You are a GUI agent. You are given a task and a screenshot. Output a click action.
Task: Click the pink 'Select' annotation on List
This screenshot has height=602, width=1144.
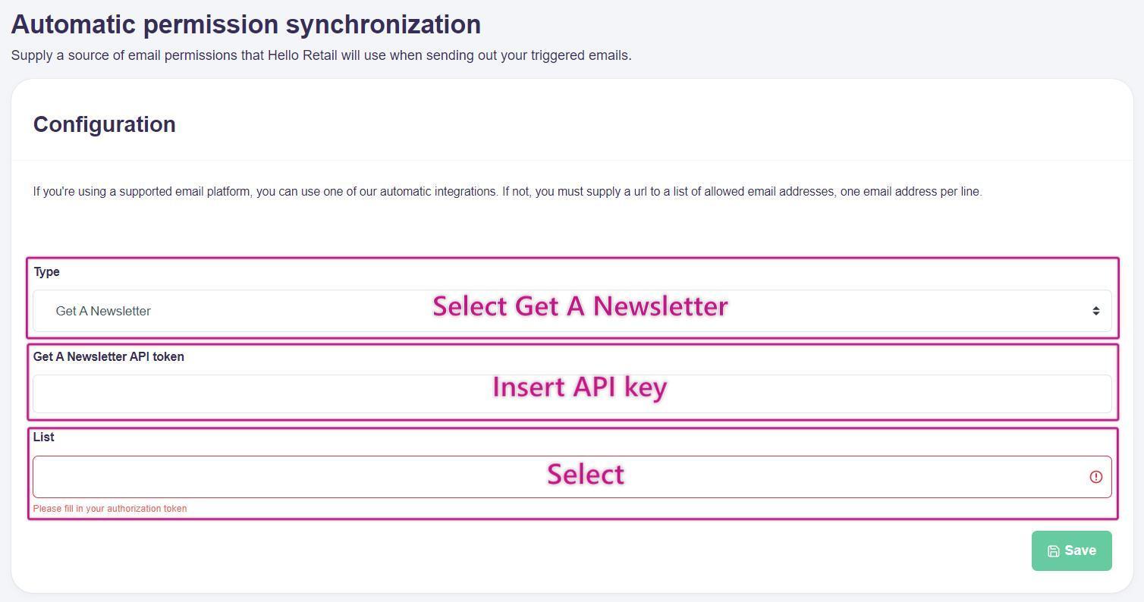click(x=586, y=475)
